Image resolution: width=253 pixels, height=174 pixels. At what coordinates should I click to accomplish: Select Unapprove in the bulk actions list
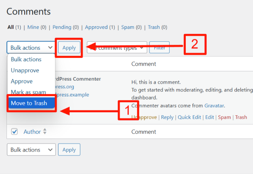click(x=25, y=70)
